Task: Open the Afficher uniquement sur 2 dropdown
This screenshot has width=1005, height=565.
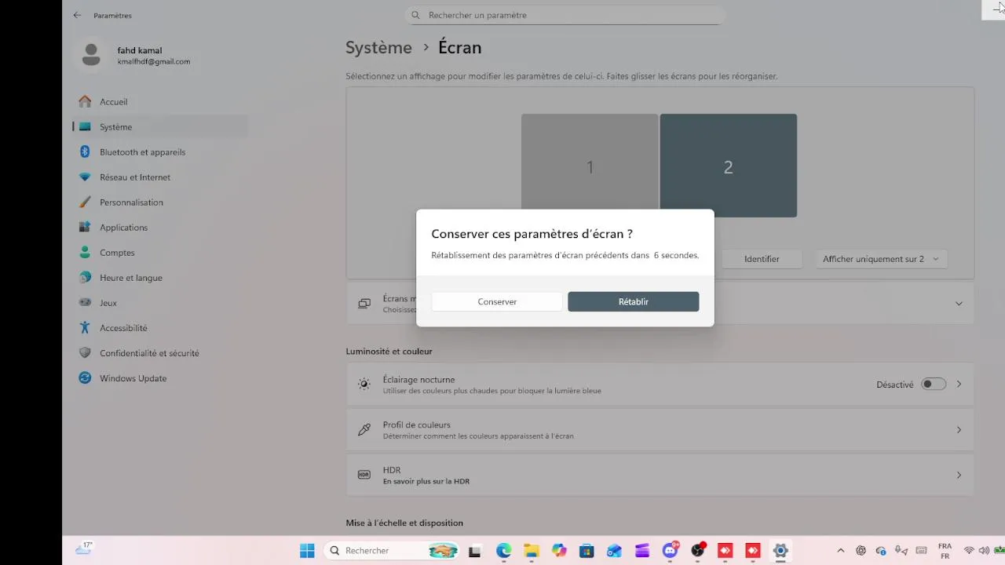Action: 881,259
